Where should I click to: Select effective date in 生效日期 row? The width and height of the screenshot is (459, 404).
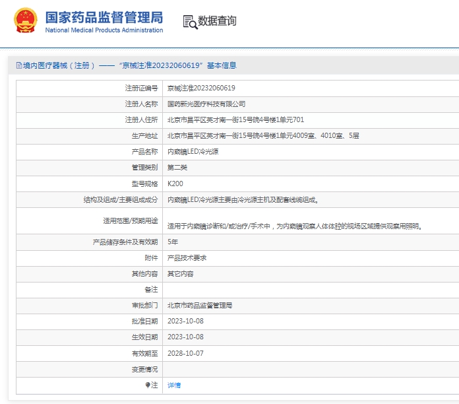click(x=185, y=337)
